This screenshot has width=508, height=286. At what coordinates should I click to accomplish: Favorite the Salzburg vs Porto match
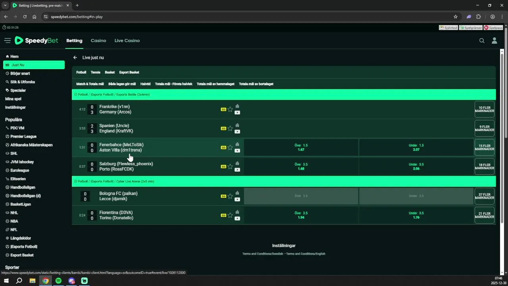[x=230, y=166]
